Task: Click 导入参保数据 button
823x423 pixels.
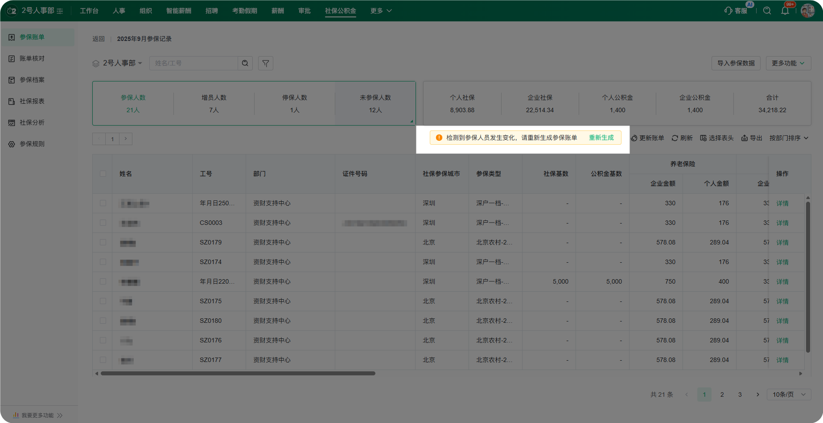Action: click(736, 63)
